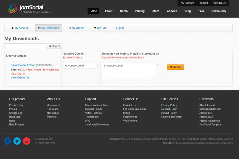Screen dimensions: 239x159
Task: Click the orange Renew button
Action: coord(175,67)
